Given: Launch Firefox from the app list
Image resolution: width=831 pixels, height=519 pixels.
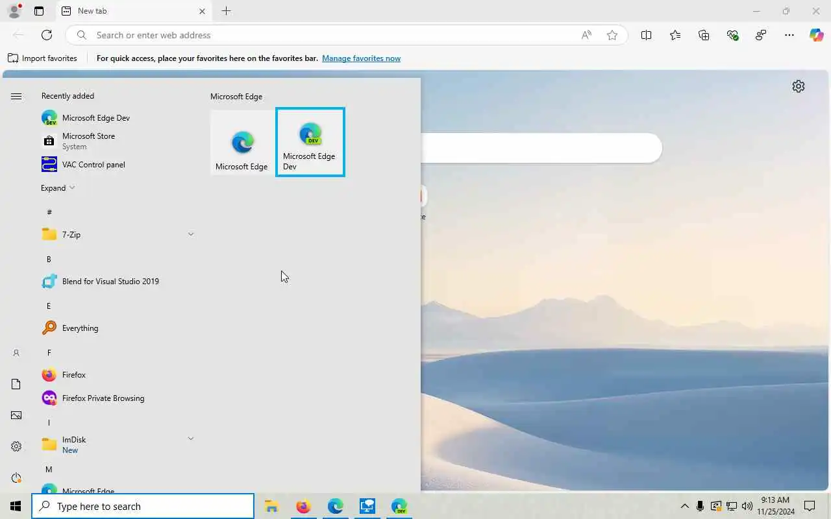Looking at the screenshot, I should coord(117,374).
